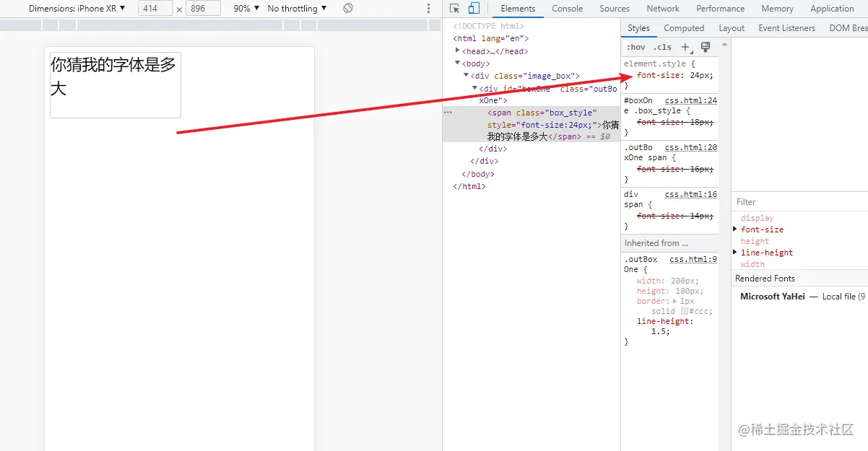Focus the computed styles Filter field
868x451 pixels.
[799, 202]
